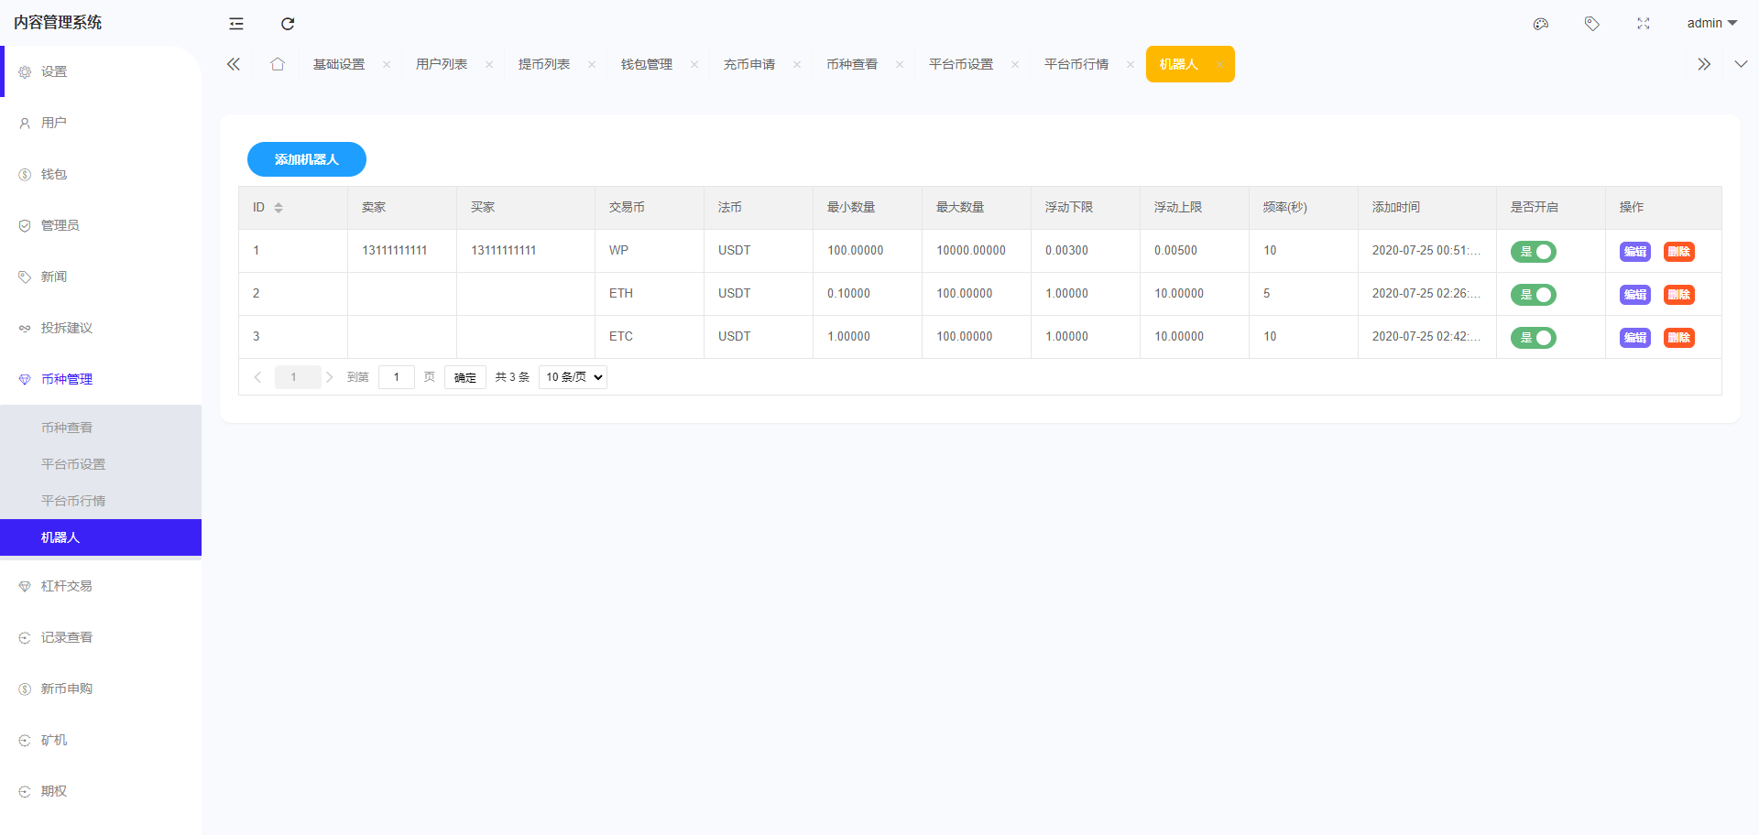
Task: Open 平台币行情 in the sidebar submenu
Action: (x=73, y=501)
